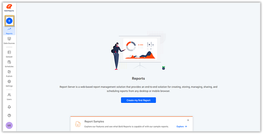Click the Create my first Report button
Viewport: 263px width, 134px height.
click(138, 100)
